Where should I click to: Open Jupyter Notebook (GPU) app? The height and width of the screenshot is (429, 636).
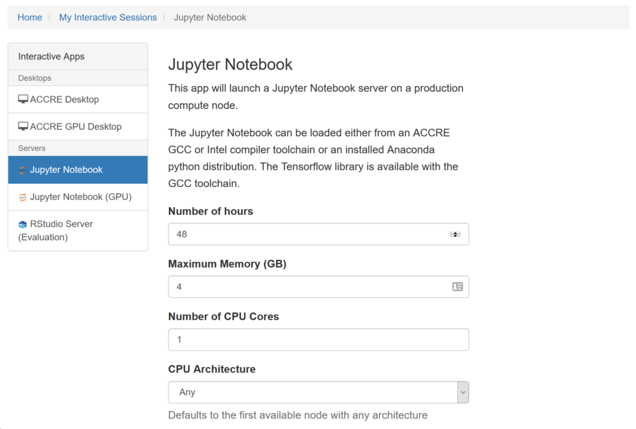pyautogui.click(x=78, y=197)
